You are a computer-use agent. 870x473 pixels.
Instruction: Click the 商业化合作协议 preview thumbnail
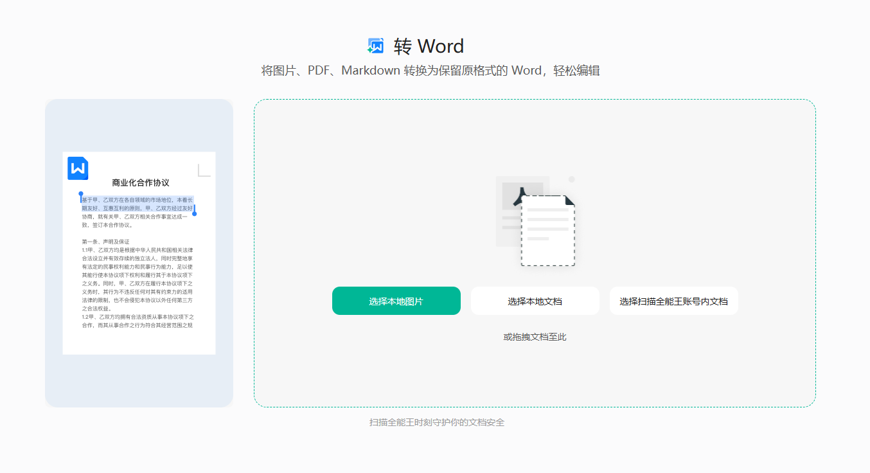pyautogui.click(x=139, y=253)
